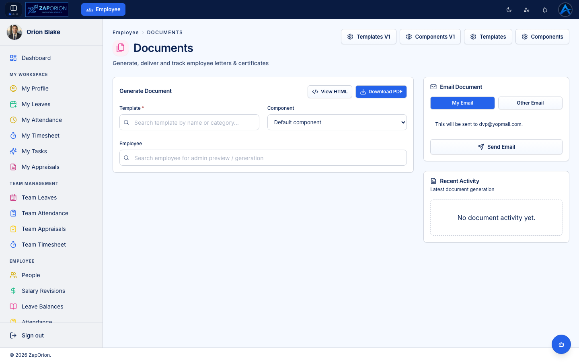Navigate to Salary Revisions
Image resolution: width=579 pixels, height=362 pixels.
point(51,291)
